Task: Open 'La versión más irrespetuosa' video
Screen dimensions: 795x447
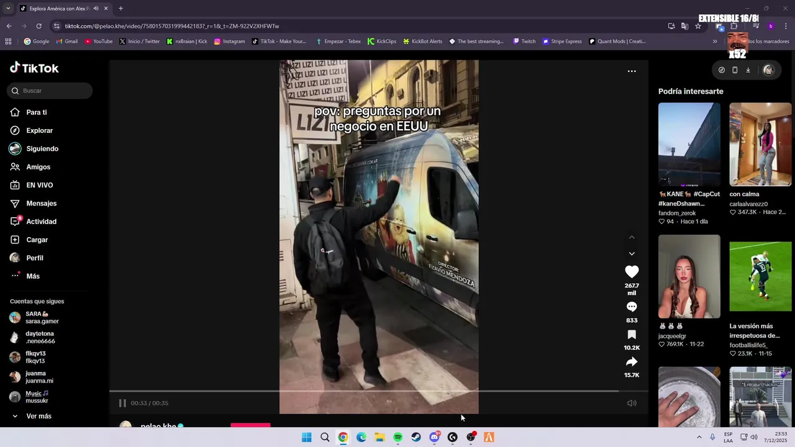Action: click(760, 276)
